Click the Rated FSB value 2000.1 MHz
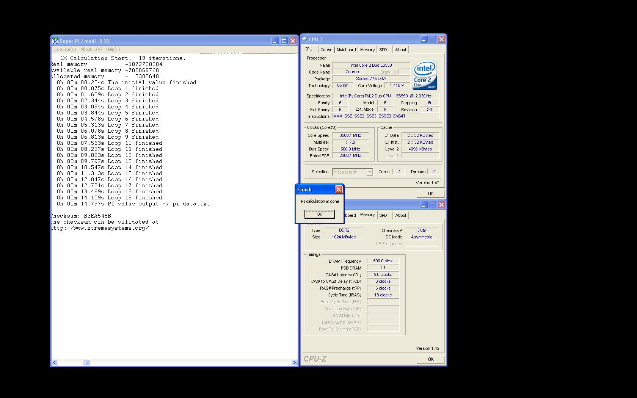The width and height of the screenshot is (637, 398). click(350, 155)
